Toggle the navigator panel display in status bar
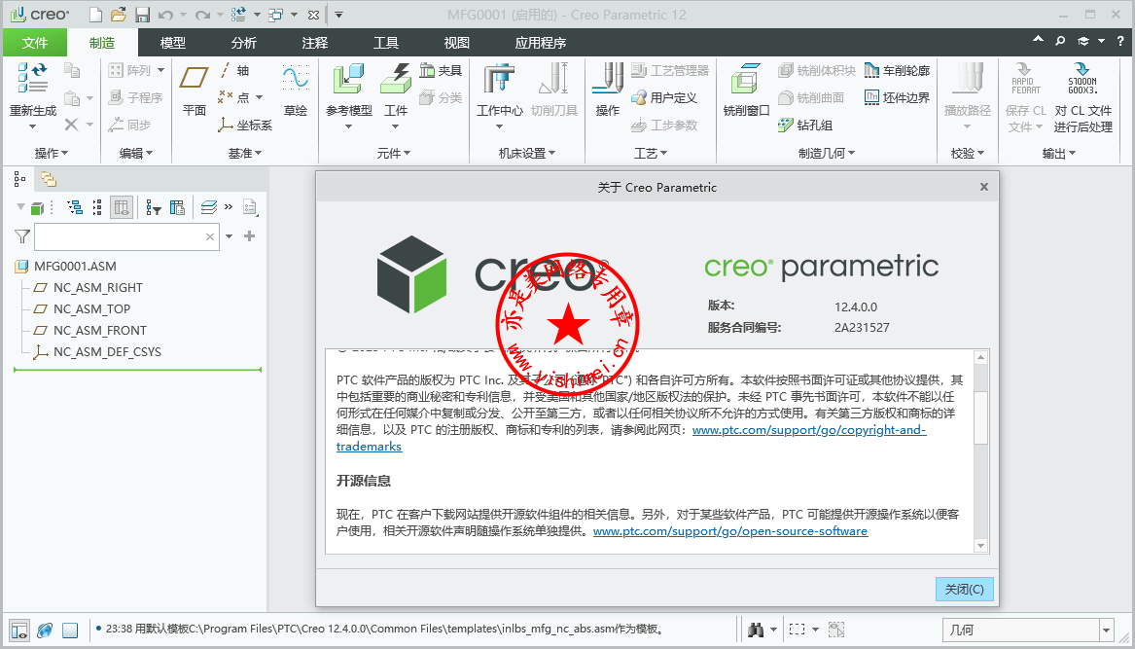Screen dimensions: 1135x649 point(19,631)
